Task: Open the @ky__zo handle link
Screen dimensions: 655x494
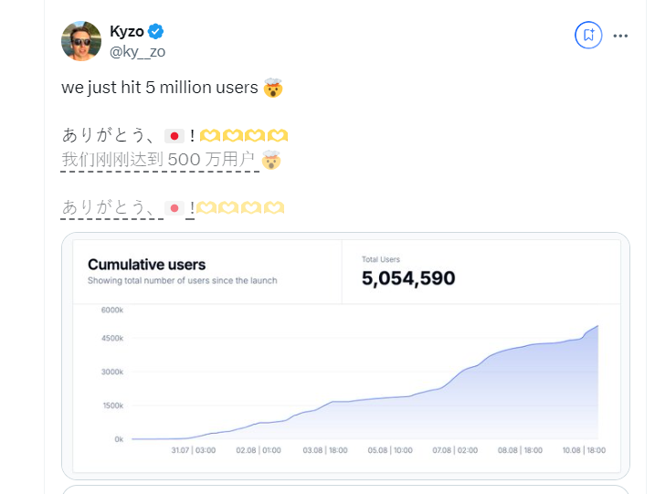Action: pos(137,51)
